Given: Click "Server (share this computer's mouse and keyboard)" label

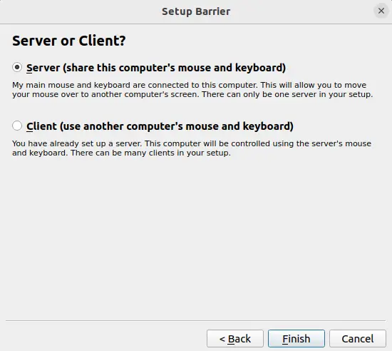Looking at the screenshot, I should [x=156, y=68].
